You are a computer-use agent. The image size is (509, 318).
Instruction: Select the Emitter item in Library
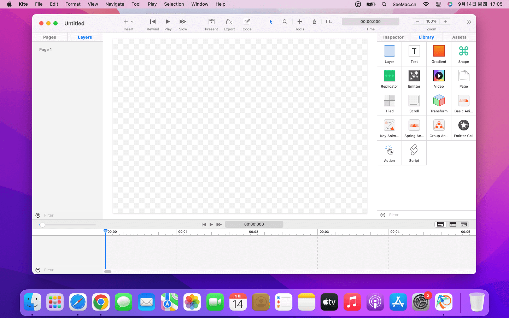(414, 76)
